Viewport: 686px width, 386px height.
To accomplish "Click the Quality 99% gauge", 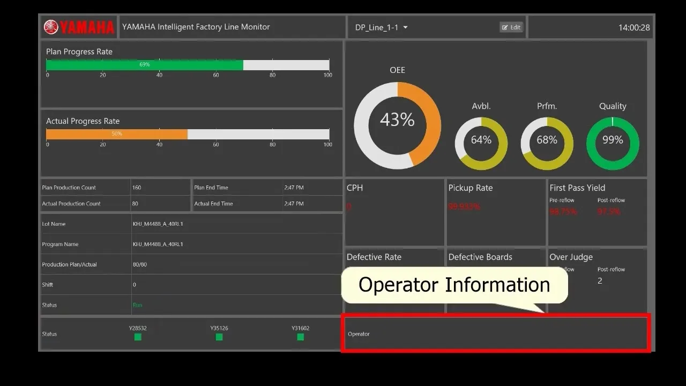I will 613,144.
